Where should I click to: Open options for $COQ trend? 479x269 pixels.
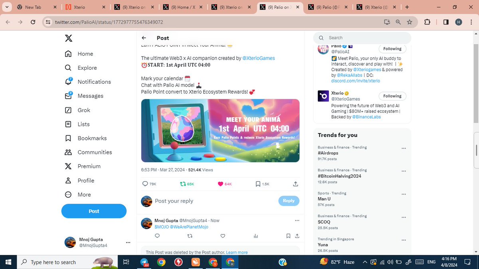(404, 217)
